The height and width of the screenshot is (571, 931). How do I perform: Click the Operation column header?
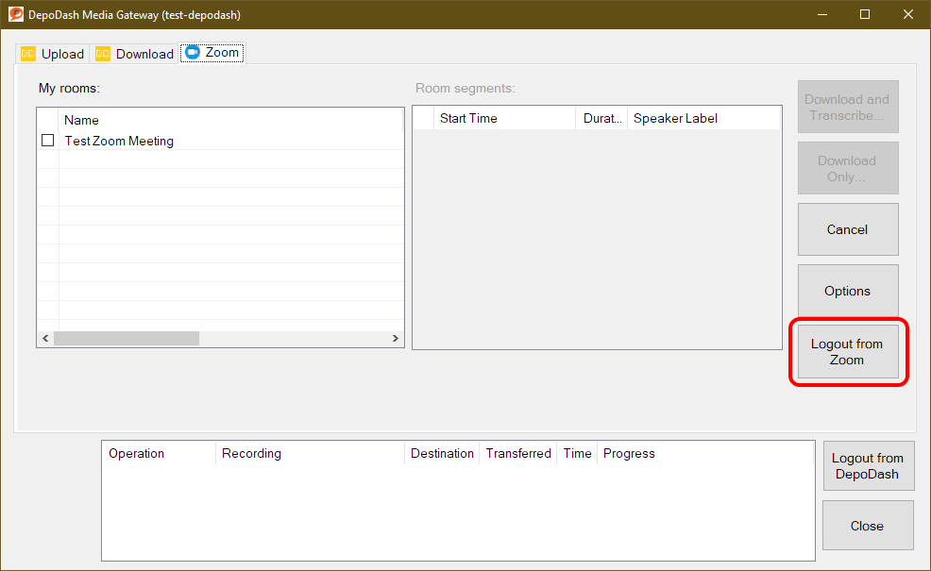160,453
